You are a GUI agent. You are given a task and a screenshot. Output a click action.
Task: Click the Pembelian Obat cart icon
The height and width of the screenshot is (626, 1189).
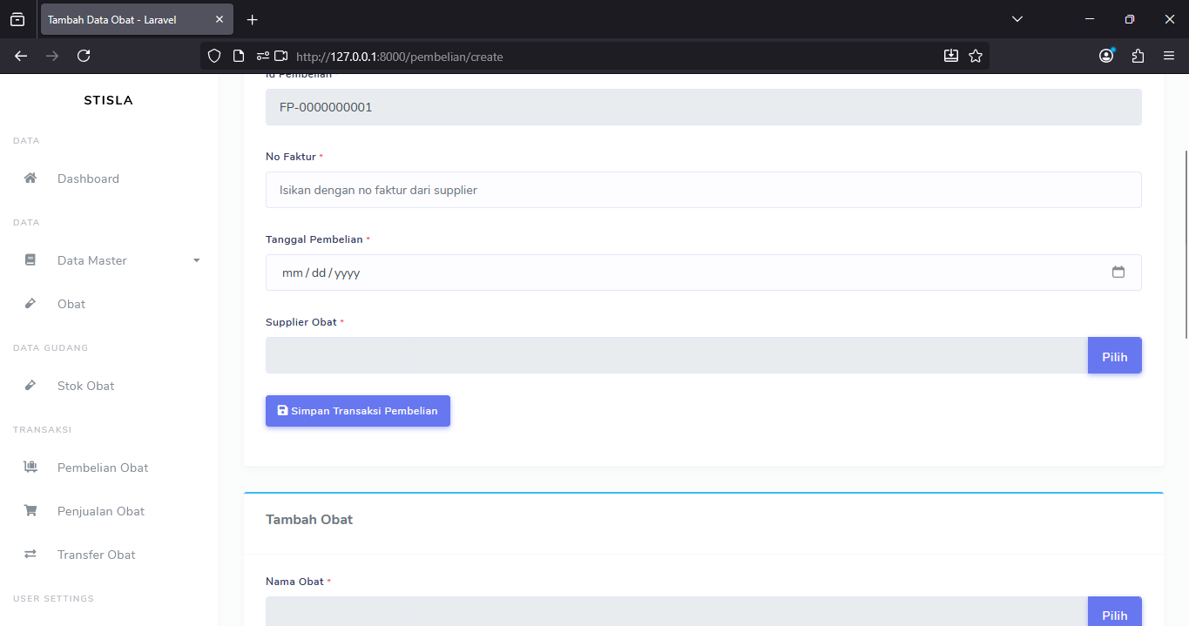pos(30,468)
